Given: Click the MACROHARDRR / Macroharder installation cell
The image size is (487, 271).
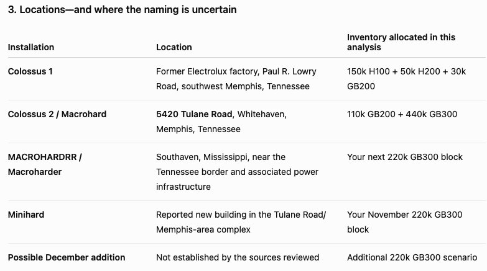Looking at the screenshot, I should [45, 164].
